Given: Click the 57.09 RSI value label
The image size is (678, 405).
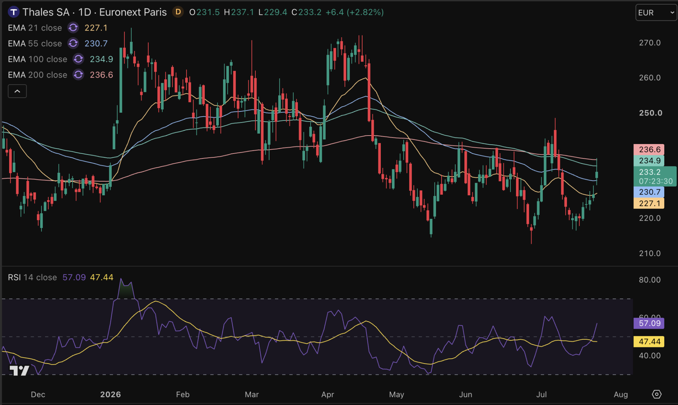Looking at the screenshot, I should point(649,324).
